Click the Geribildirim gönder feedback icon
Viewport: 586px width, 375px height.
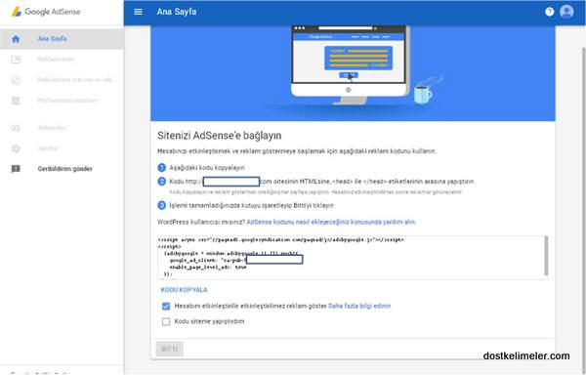tap(16, 169)
